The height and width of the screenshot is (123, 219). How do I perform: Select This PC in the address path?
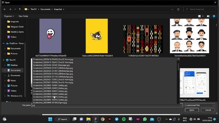coord(34,9)
